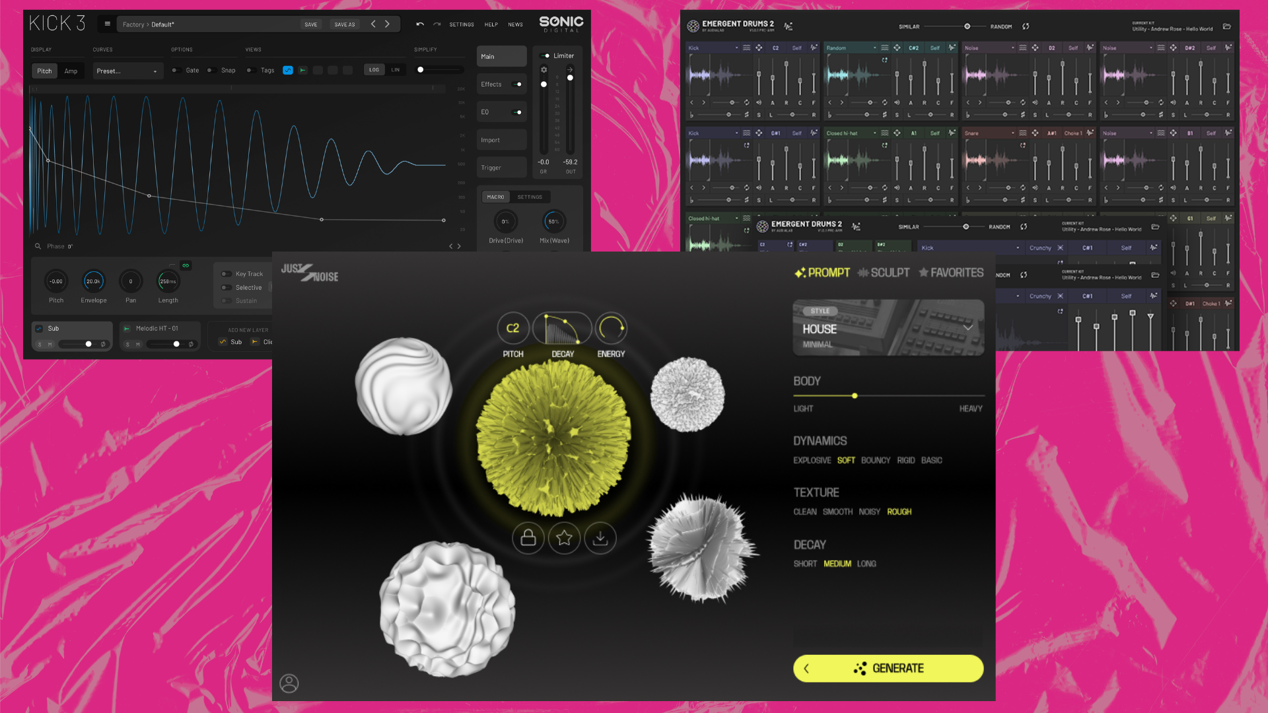Download the generated sound in Just Noise
The width and height of the screenshot is (1268, 713).
pyautogui.click(x=600, y=538)
